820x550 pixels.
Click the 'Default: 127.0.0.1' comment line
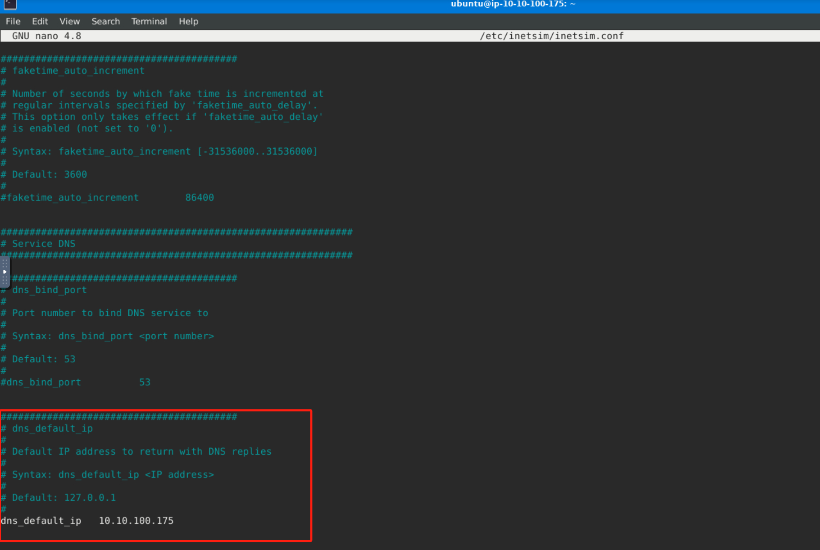(58, 497)
